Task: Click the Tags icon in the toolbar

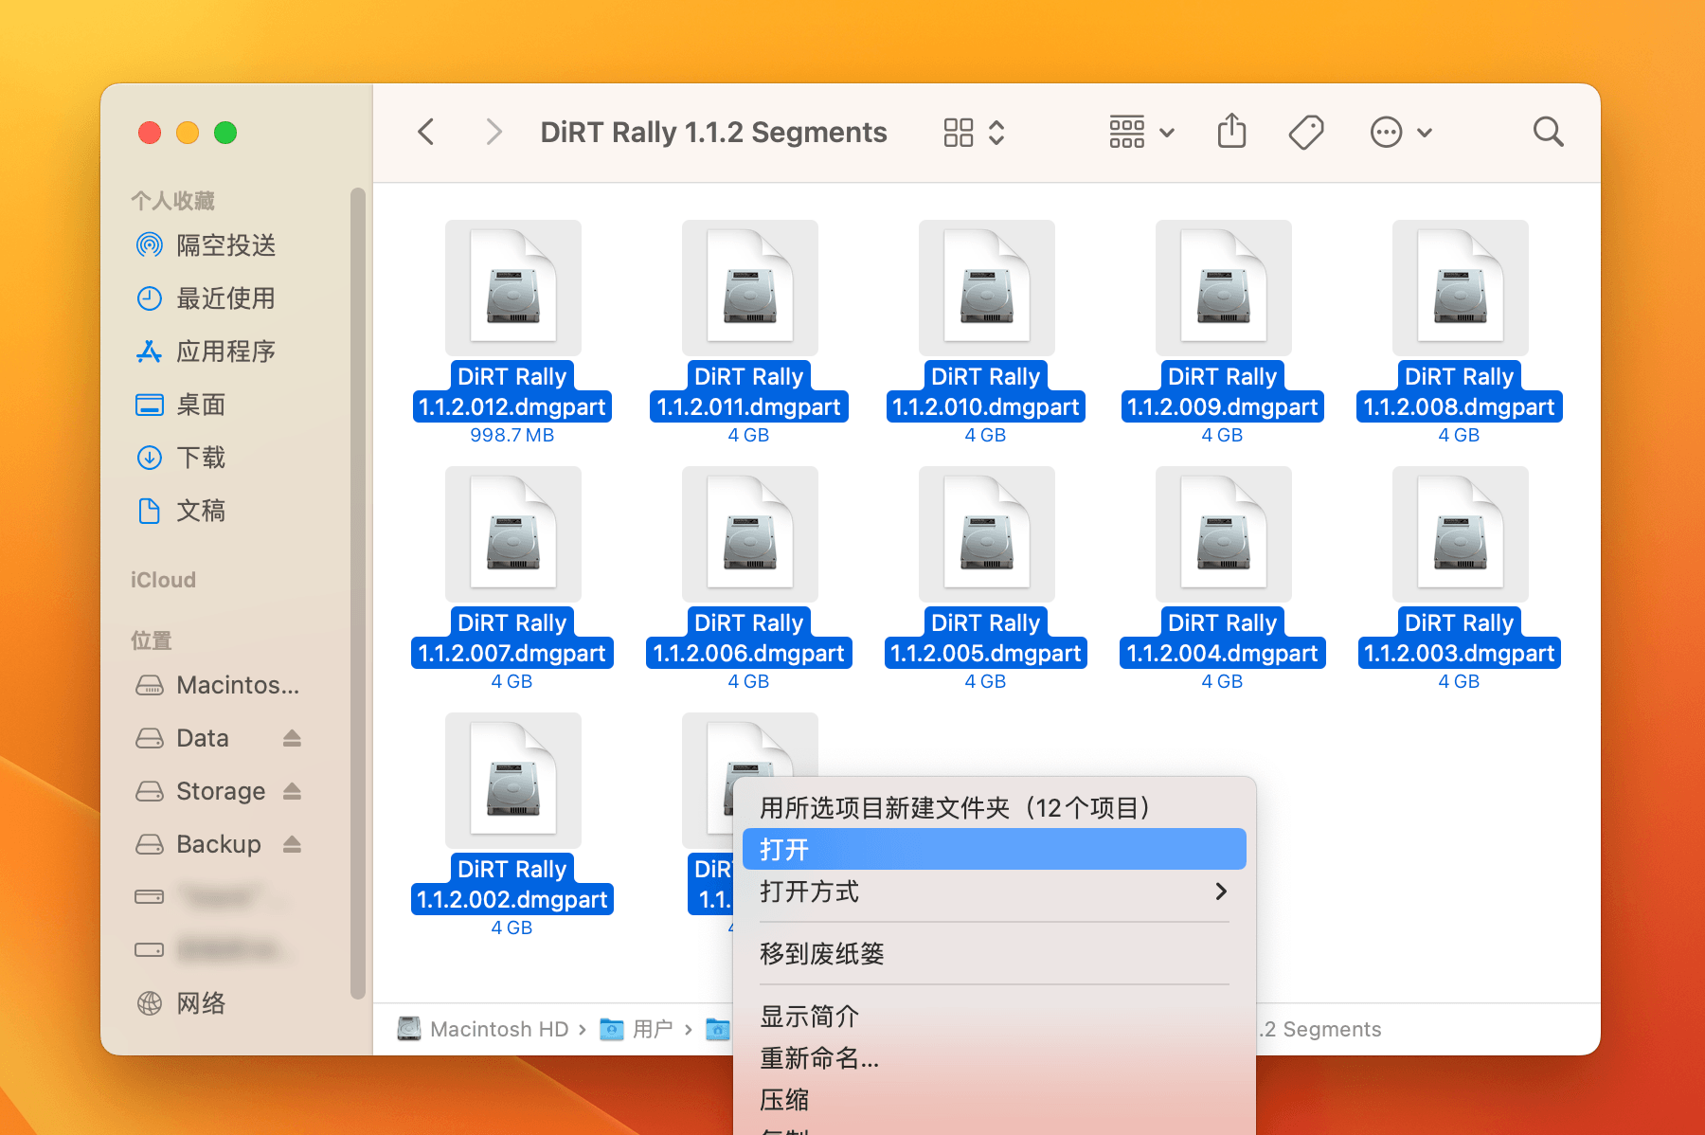Action: point(1305,132)
